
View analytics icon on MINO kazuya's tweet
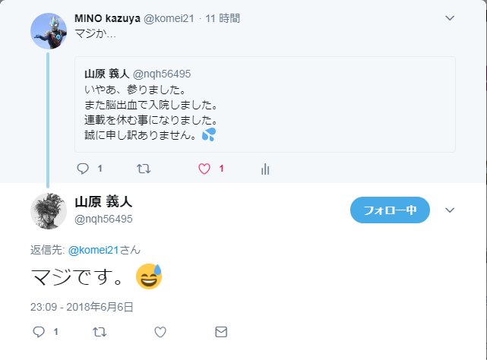(x=265, y=169)
